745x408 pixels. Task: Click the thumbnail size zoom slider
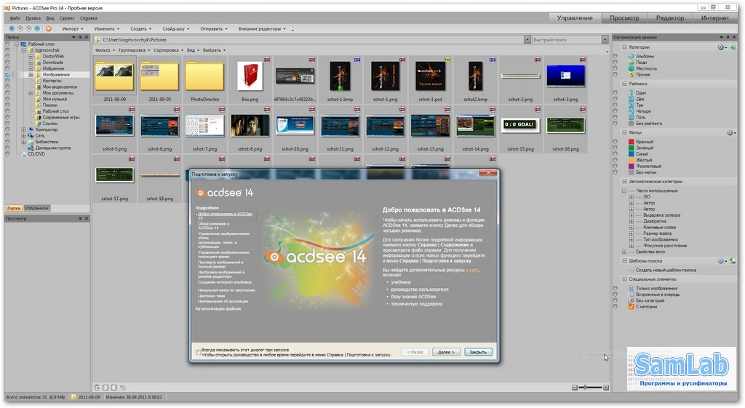(590, 388)
